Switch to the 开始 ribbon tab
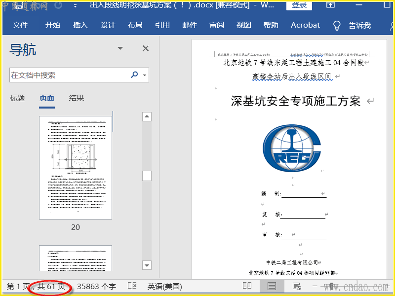 pos(53,25)
